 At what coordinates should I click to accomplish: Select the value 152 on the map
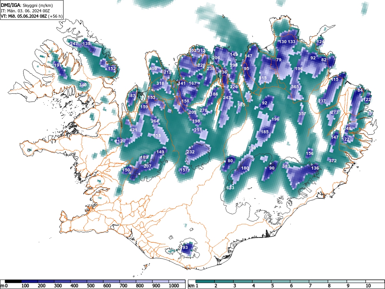point(112,69)
